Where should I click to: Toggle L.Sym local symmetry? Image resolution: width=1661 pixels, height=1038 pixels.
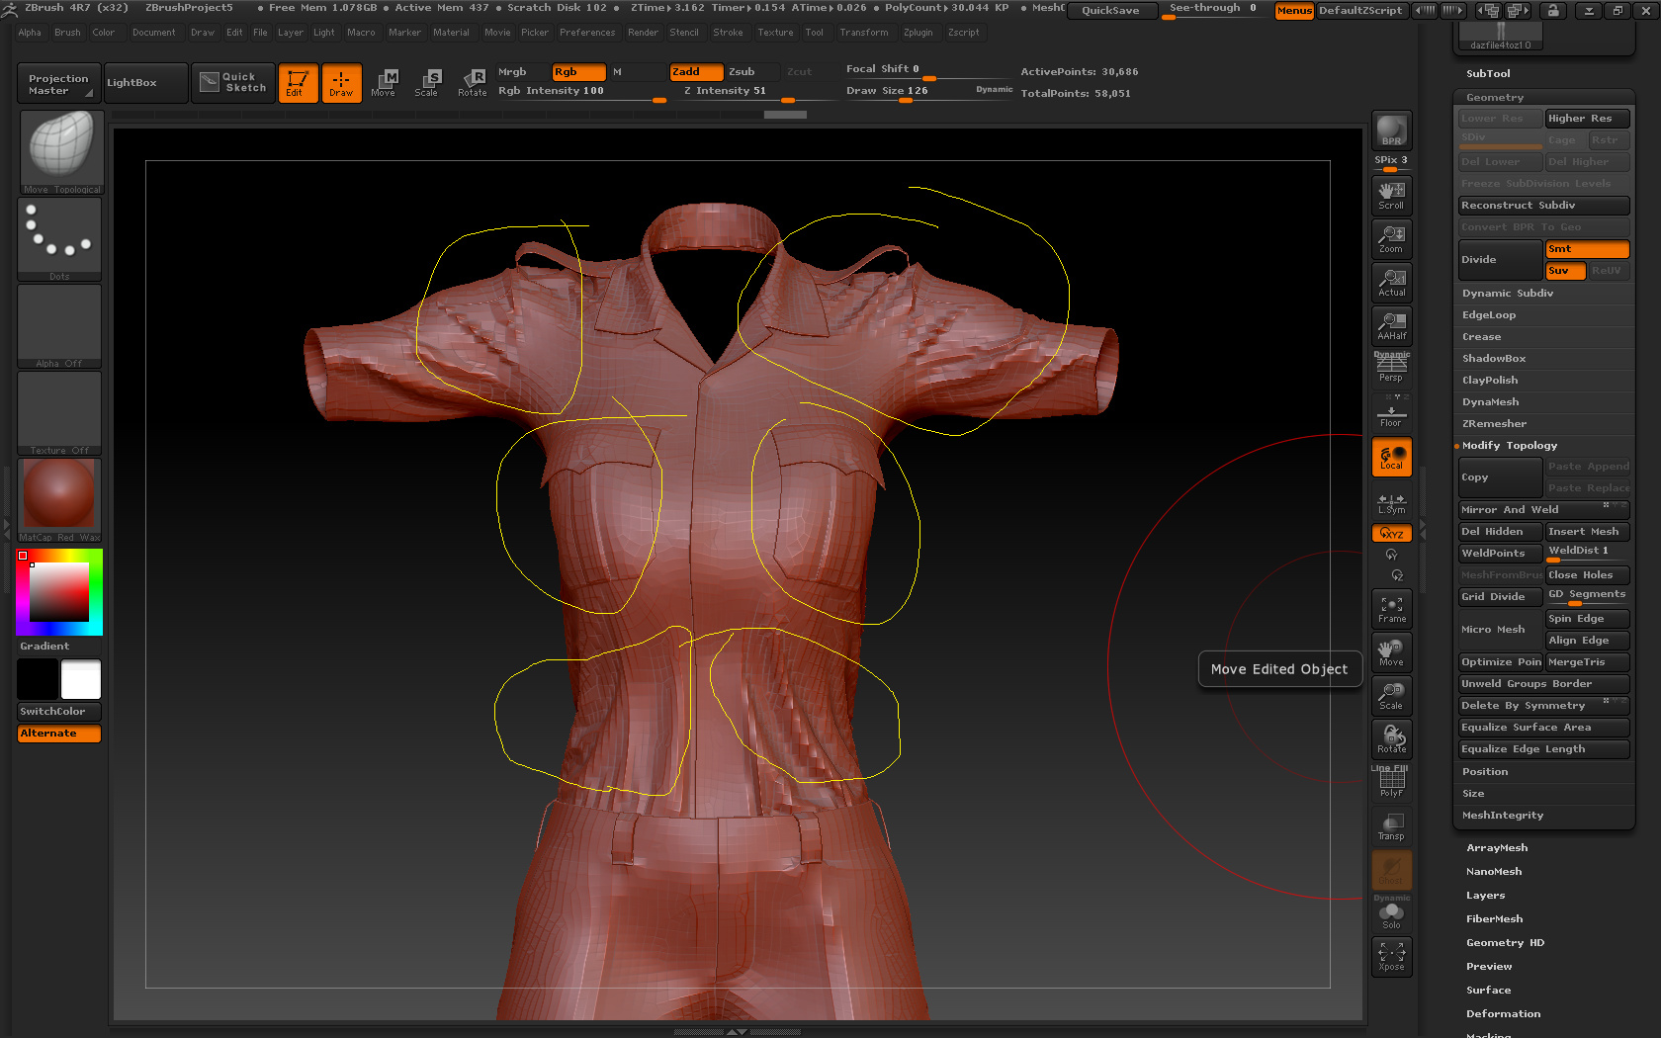click(x=1391, y=504)
